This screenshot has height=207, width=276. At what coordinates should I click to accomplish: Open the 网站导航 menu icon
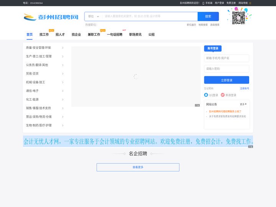pos(250,3)
